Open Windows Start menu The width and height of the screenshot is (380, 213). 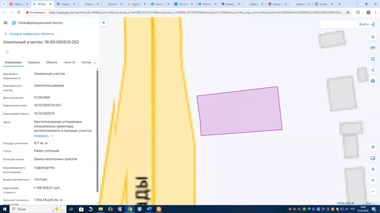4,209
